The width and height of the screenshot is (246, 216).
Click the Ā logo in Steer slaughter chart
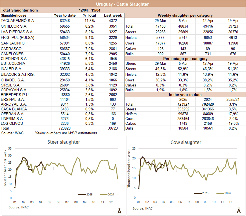(119, 211)
